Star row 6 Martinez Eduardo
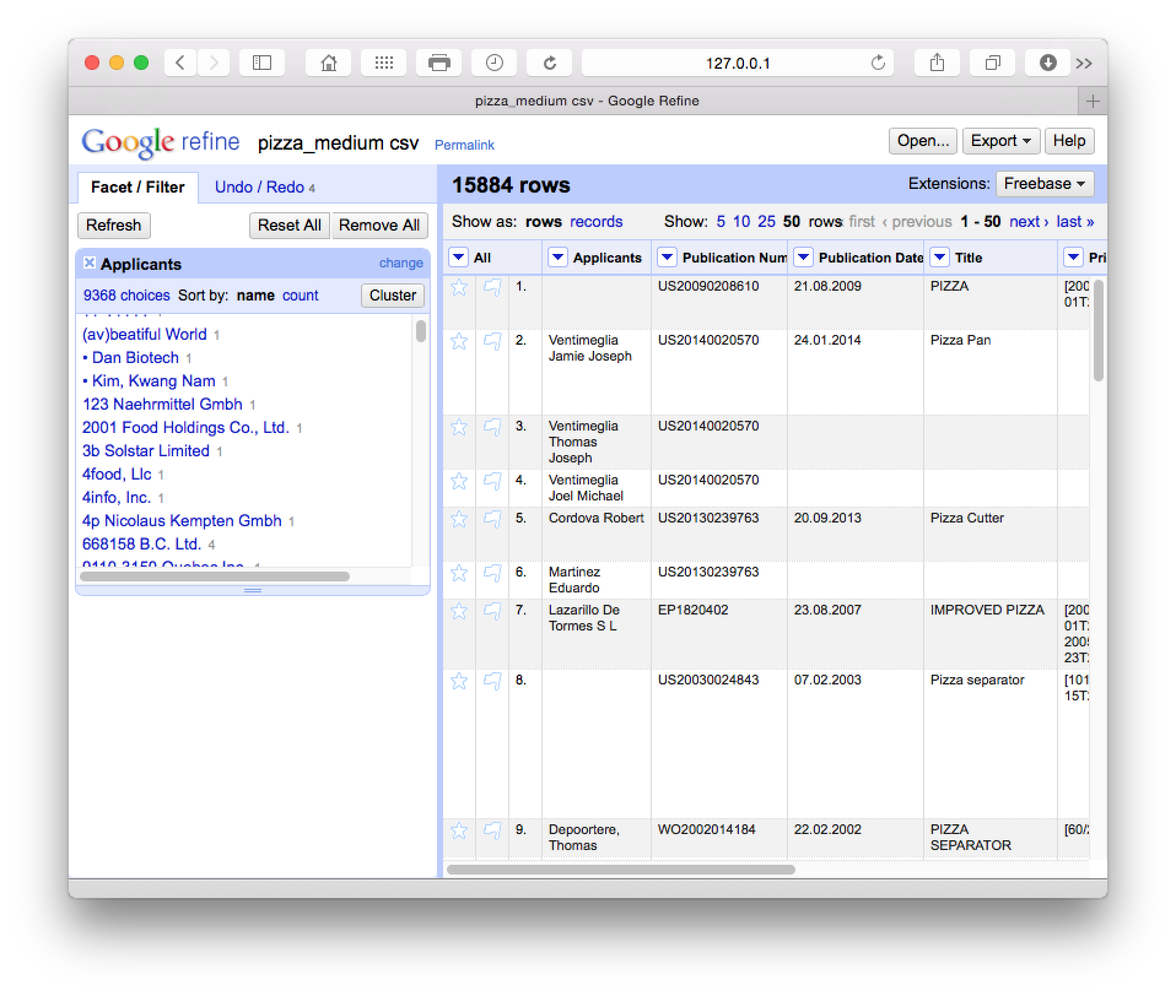The height and width of the screenshot is (996, 1176). 459,573
